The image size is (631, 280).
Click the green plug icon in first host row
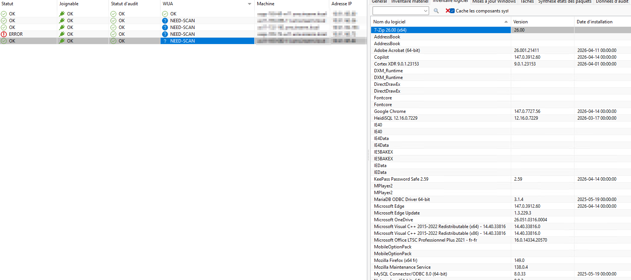coord(62,14)
